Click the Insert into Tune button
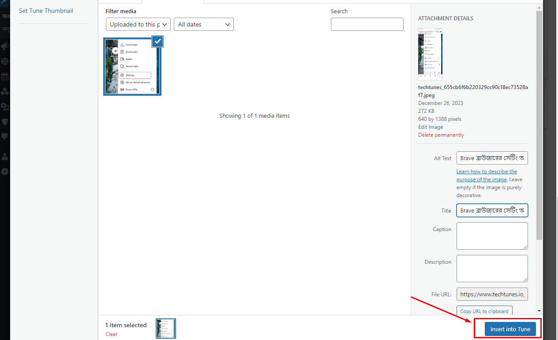Viewport: 558px width, 340px height. click(510, 329)
